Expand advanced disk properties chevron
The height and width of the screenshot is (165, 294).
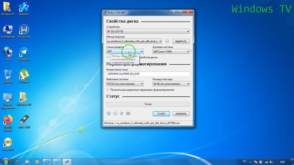(107, 57)
